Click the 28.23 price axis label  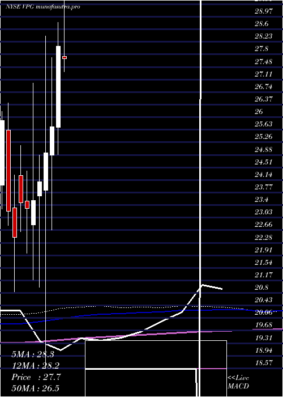tap(263, 36)
